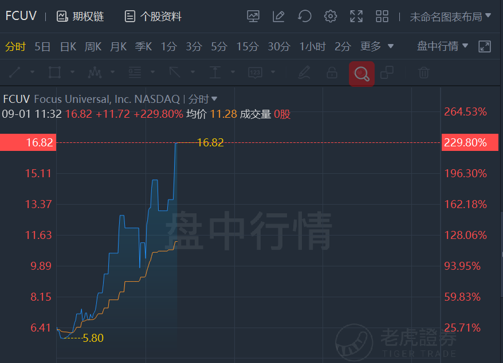Open chart settings gear icon
503x363 pixels.
pos(331,17)
